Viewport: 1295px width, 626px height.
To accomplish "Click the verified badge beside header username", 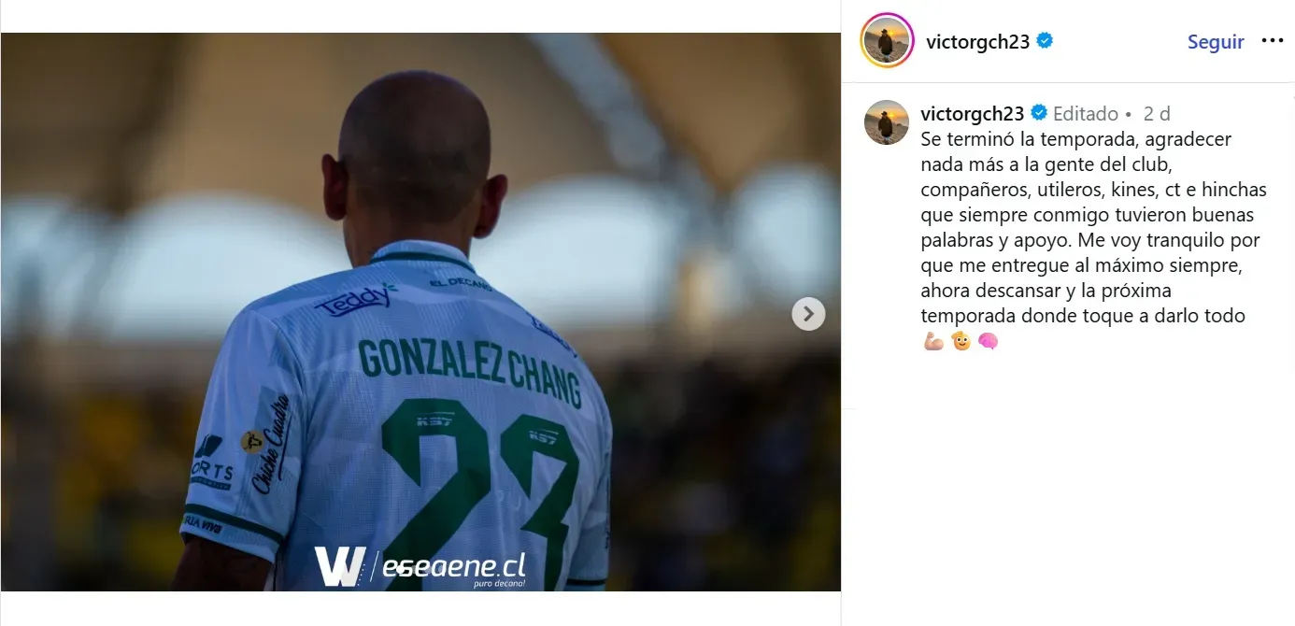I will pos(1046,41).
